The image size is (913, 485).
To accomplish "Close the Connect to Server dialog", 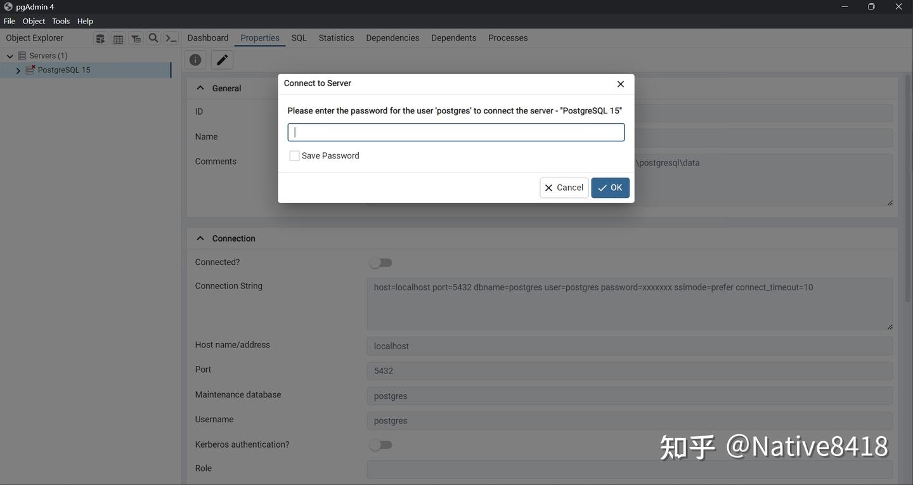I will click(621, 84).
